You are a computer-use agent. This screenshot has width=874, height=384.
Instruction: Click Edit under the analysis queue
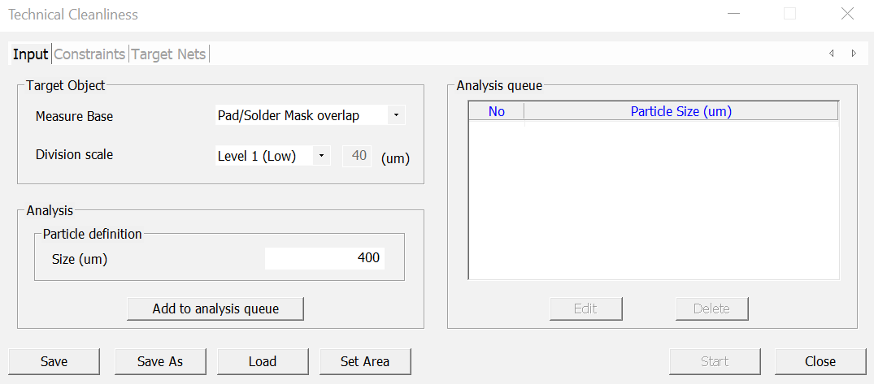click(x=585, y=308)
